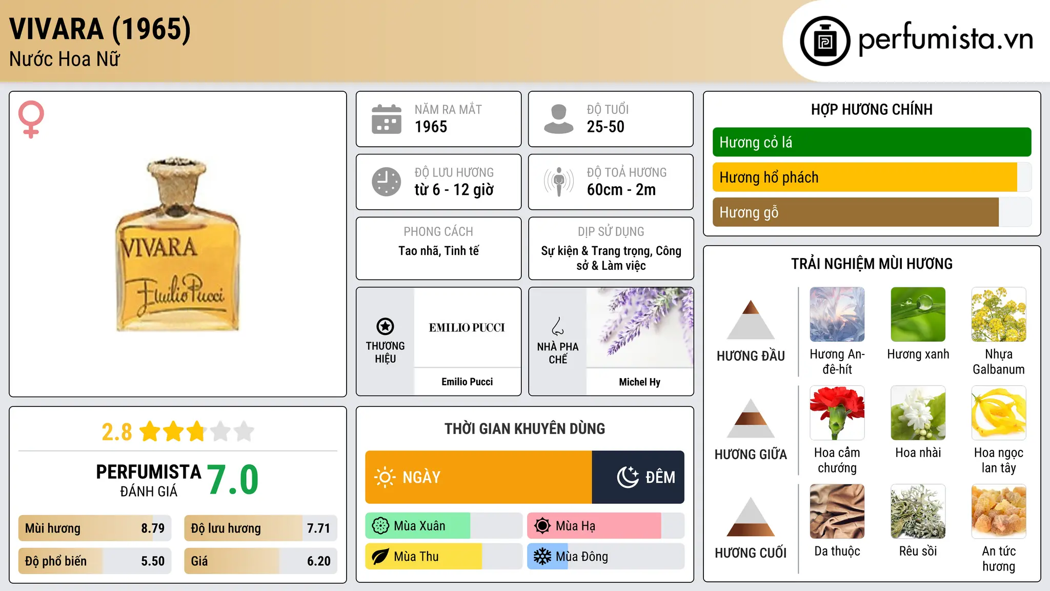Open the Hương xanh note image
This screenshot has height=591, width=1050.
(918, 314)
